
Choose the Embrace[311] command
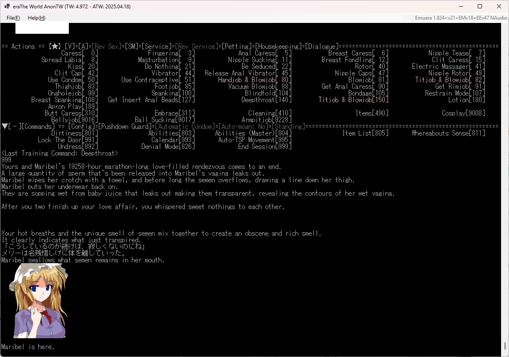[x=175, y=113]
